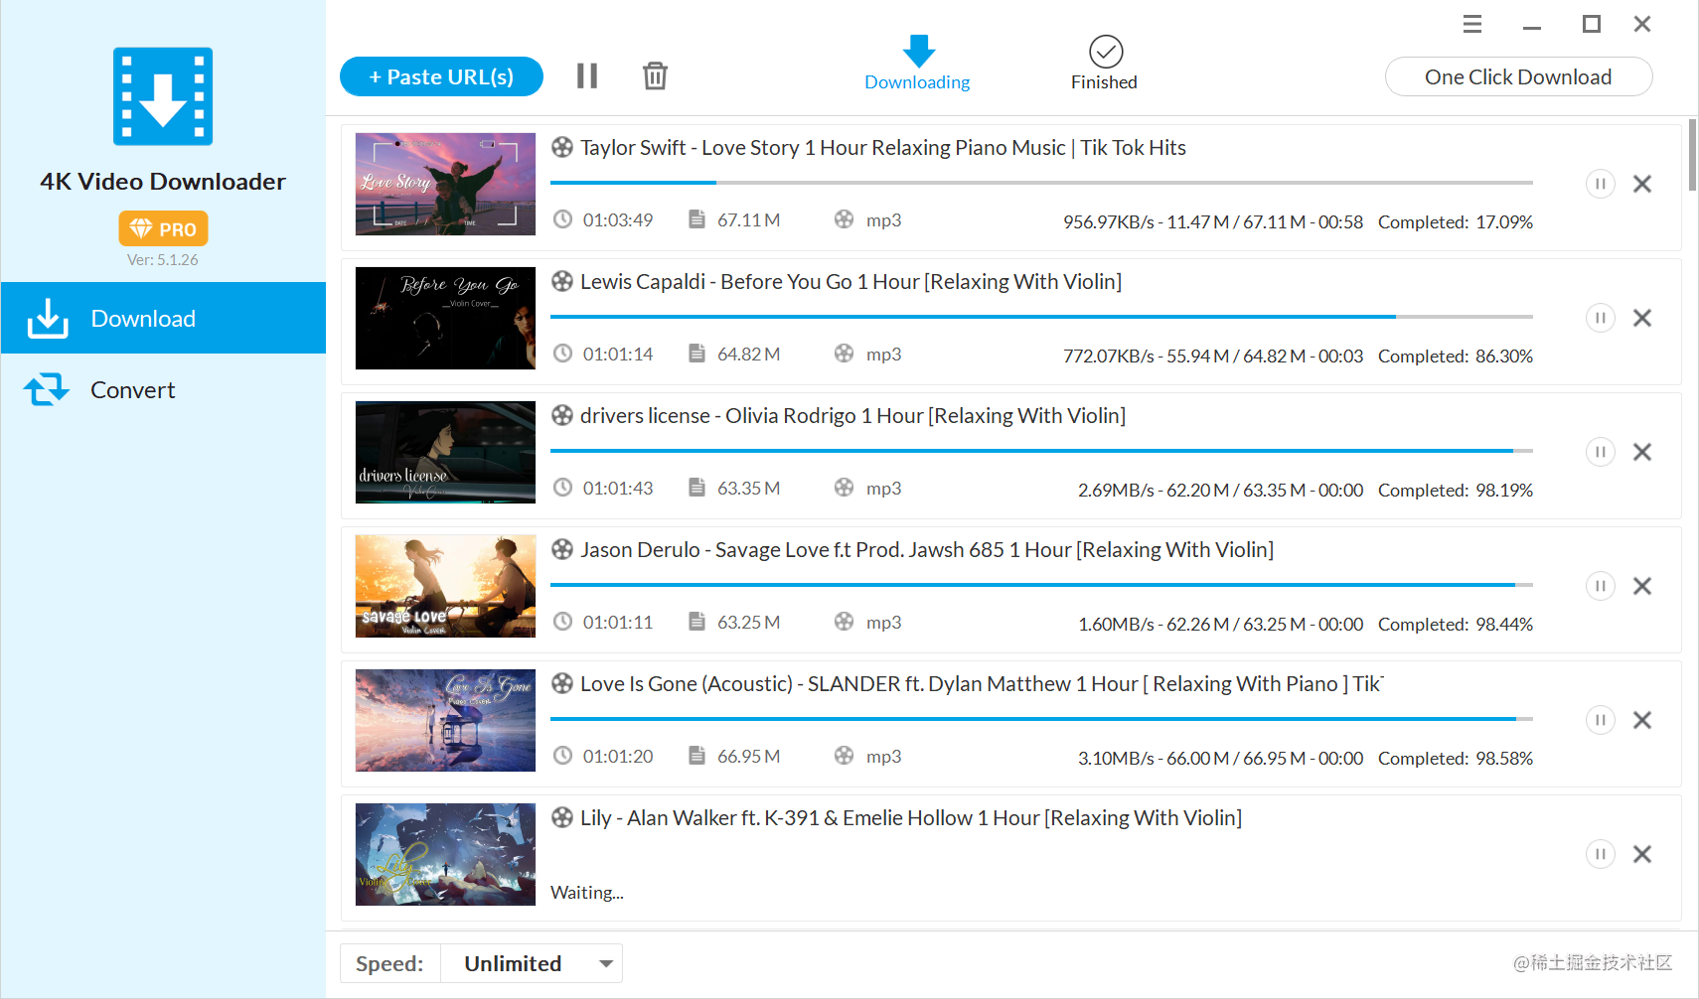1699x999 pixels.
Task: Click the vertical scrollbar of download list
Action: point(1692,156)
